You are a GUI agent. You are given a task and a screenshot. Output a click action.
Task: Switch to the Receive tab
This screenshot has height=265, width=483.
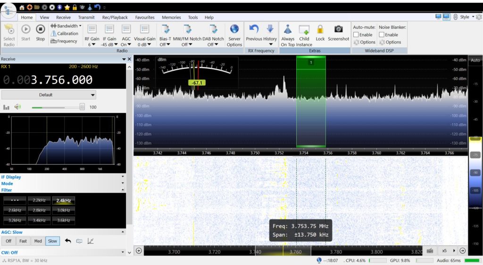pyautogui.click(x=63, y=17)
